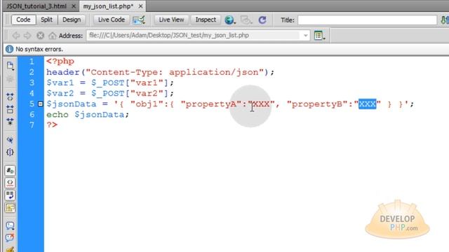Click the highlighted XXX in propertyB
This screenshot has height=252, width=449.
(368, 104)
